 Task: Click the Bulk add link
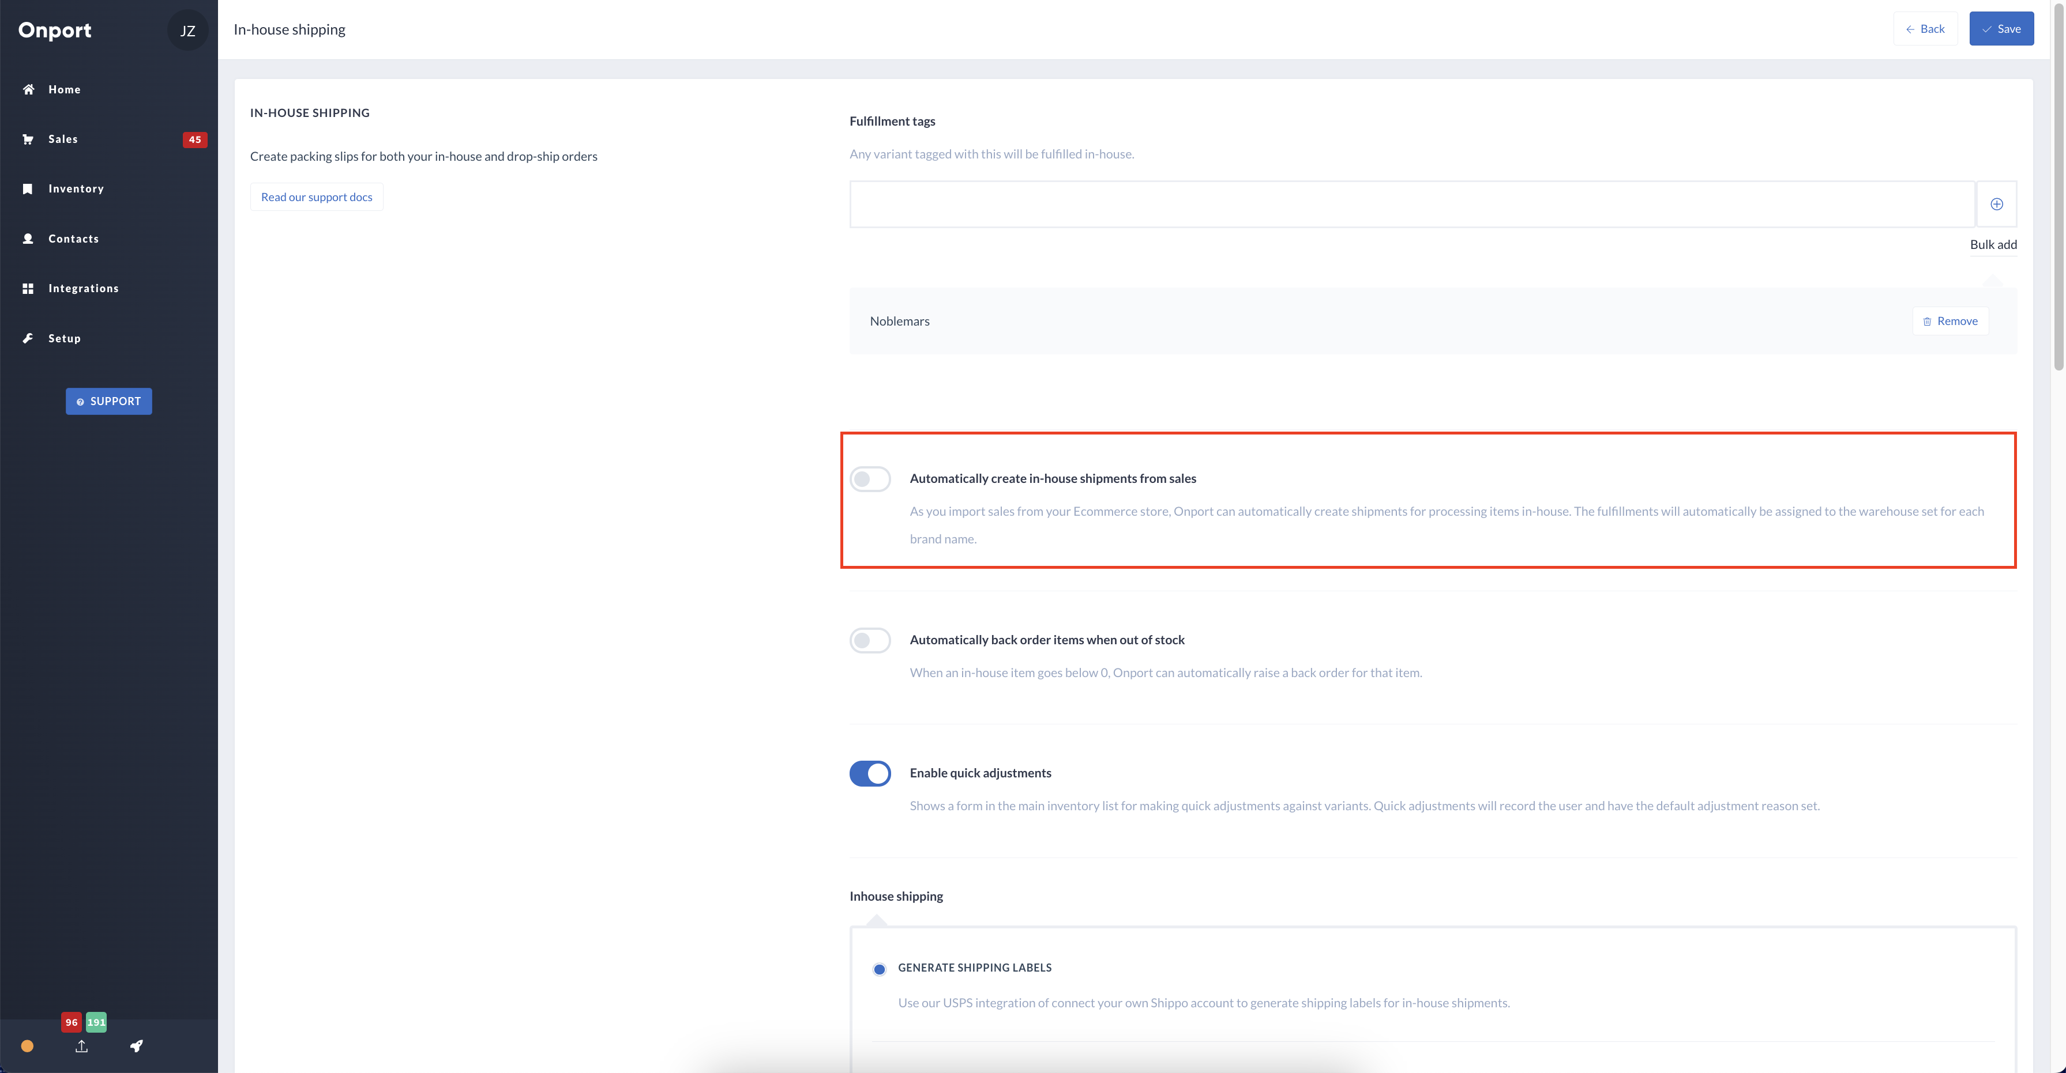1993,244
